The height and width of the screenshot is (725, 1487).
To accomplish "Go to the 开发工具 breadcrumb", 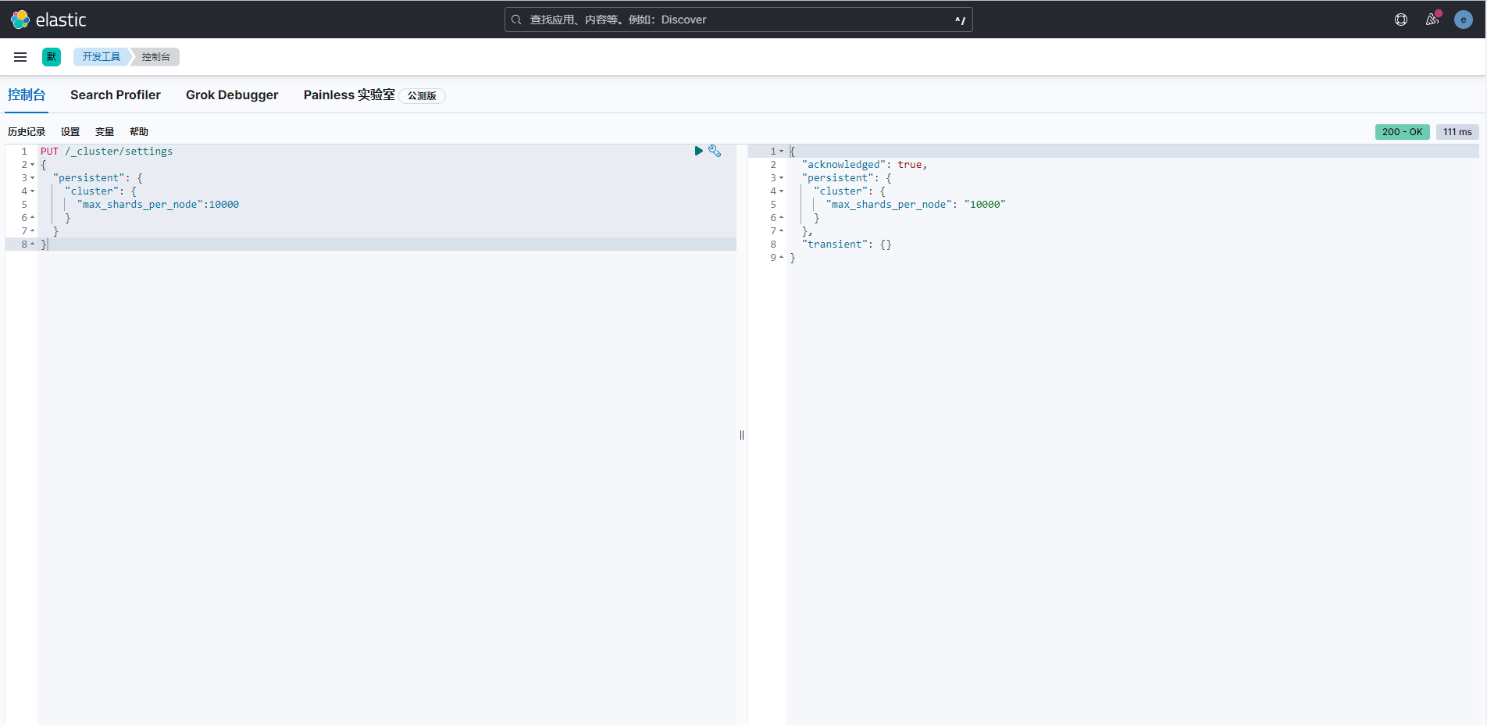I will [x=102, y=57].
